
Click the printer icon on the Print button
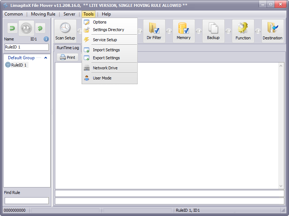coord(63,57)
